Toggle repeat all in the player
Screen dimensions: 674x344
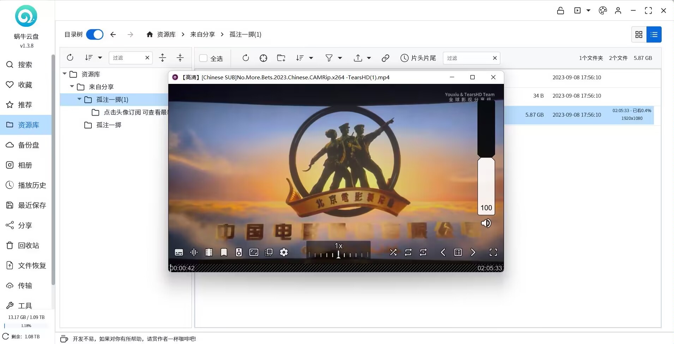[x=408, y=252]
